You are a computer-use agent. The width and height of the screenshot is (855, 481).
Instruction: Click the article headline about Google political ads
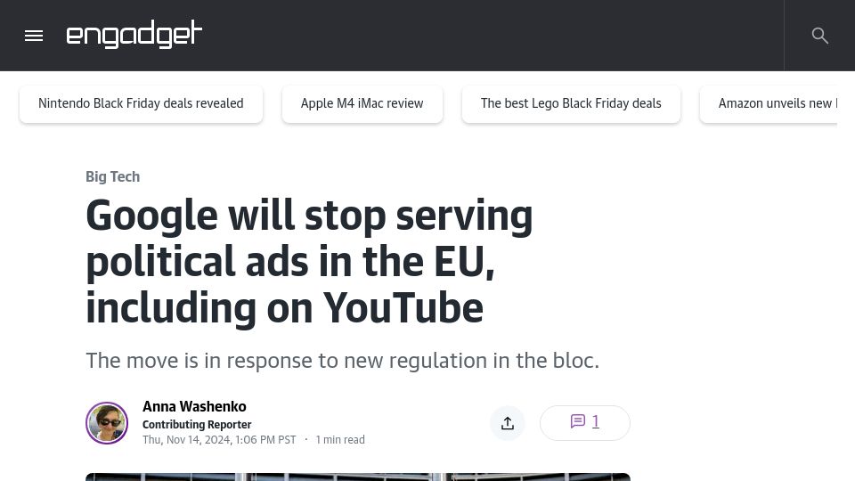click(x=309, y=261)
